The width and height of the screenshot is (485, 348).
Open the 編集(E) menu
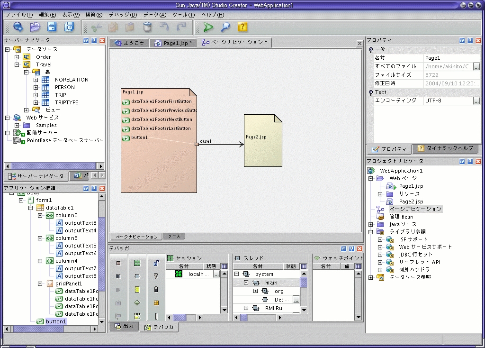(47, 15)
